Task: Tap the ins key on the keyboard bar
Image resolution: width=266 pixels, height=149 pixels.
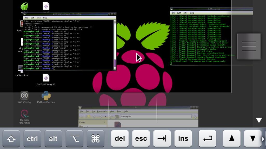Action: point(183,139)
